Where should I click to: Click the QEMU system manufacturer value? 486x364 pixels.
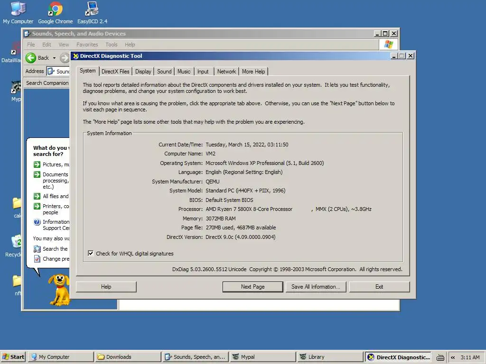point(212,182)
